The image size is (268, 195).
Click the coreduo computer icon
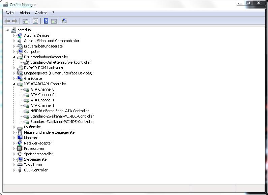pos(13,30)
